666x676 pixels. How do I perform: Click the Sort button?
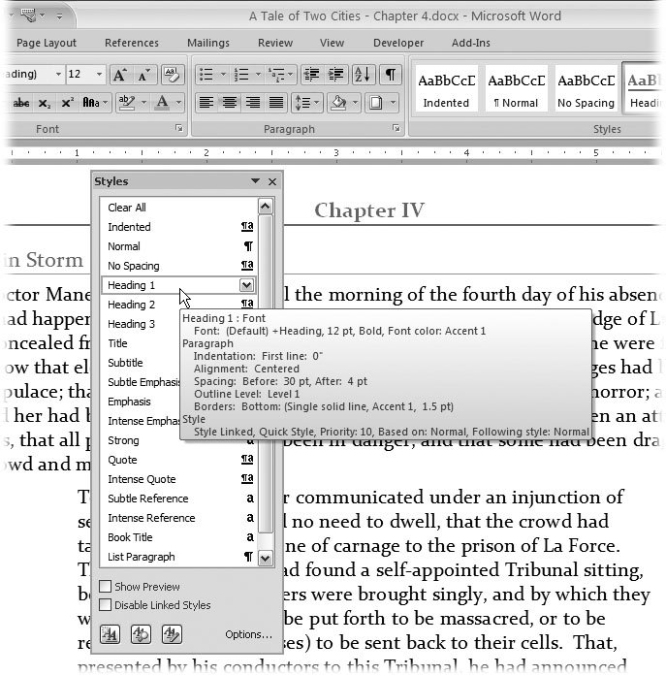363,75
